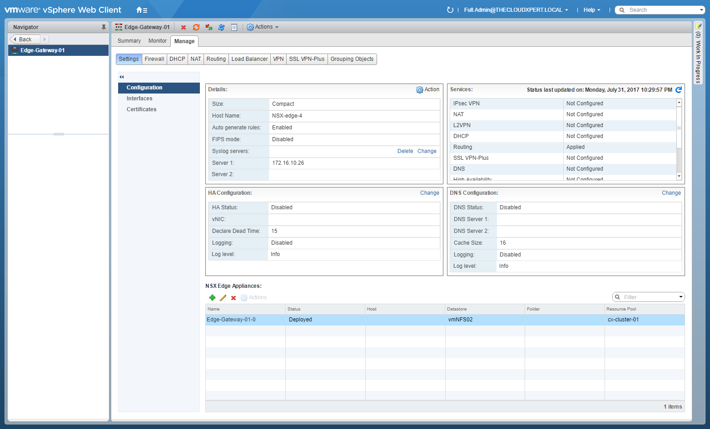
Task: Open the Help dropdown menu
Action: 591,10
